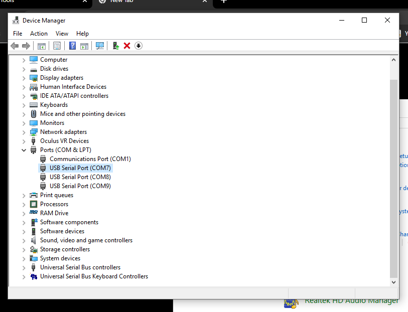Click the Device Manager title bar icon
408x312 pixels.
click(x=16, y=20)
